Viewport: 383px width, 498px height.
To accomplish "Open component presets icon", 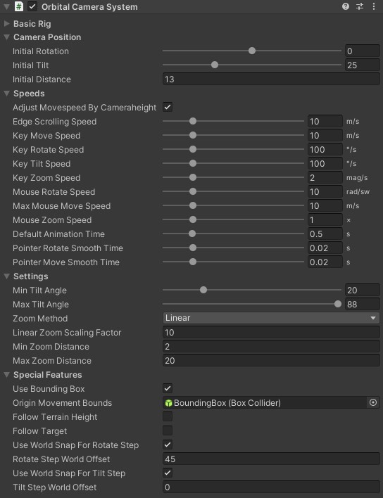I will click(360, 6).
